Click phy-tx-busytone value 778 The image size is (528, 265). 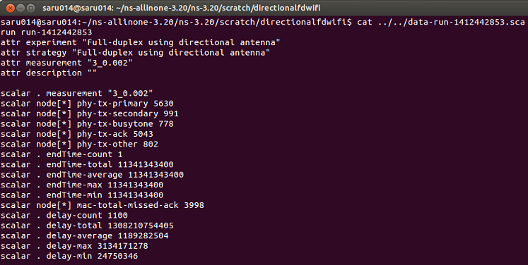165,124
